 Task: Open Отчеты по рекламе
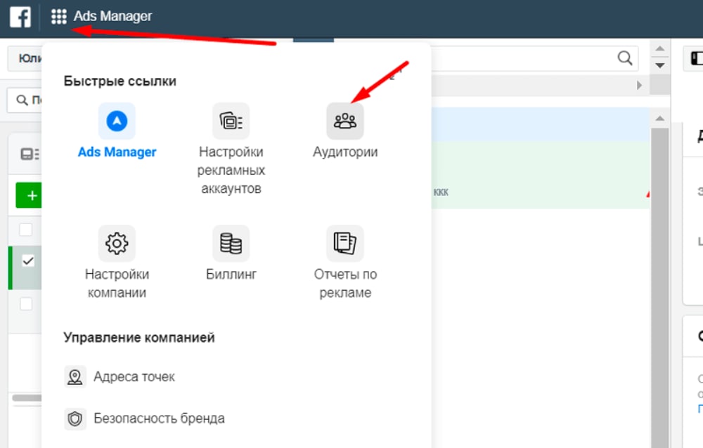[345, 243]
